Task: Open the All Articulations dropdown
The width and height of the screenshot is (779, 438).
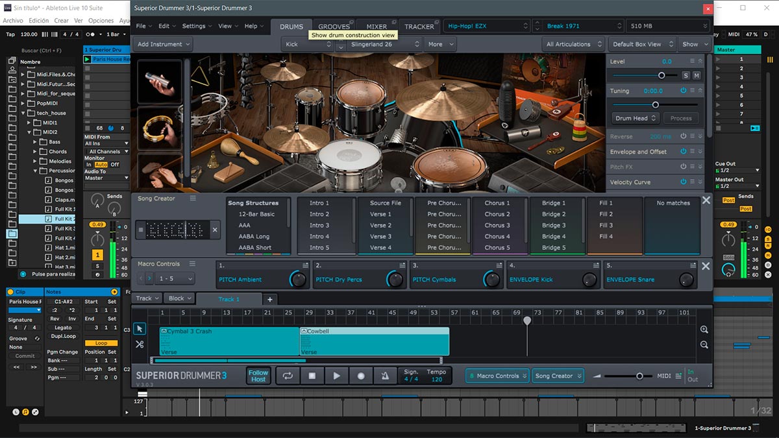Action: (x=574, y=44)
